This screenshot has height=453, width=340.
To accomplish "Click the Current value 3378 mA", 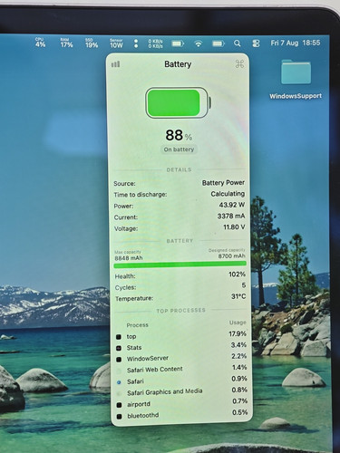I will (231, 216).
